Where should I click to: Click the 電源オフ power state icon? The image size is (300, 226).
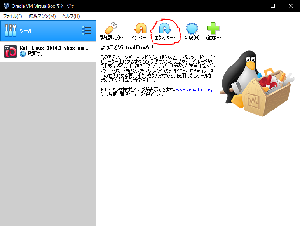(x=23, y=54)
